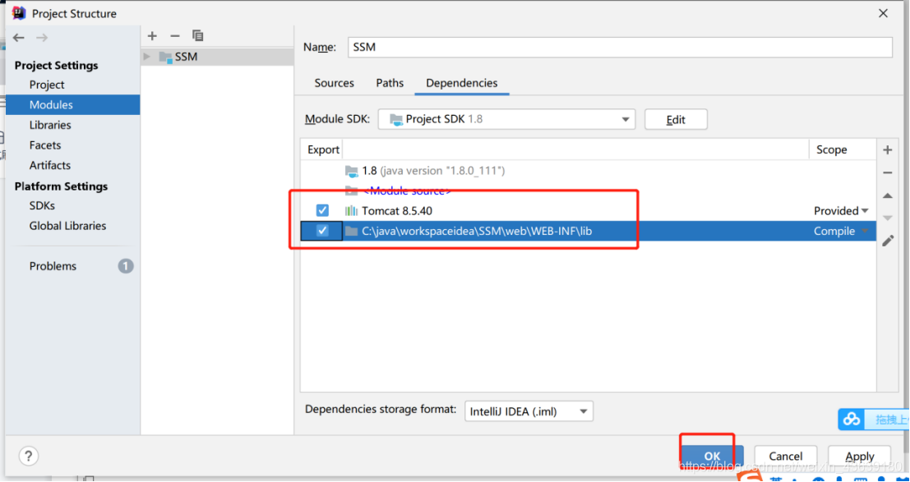Screen dimensions: 910x482
Task: Select Modules in the sidebar
Action: tap(72, 105)
